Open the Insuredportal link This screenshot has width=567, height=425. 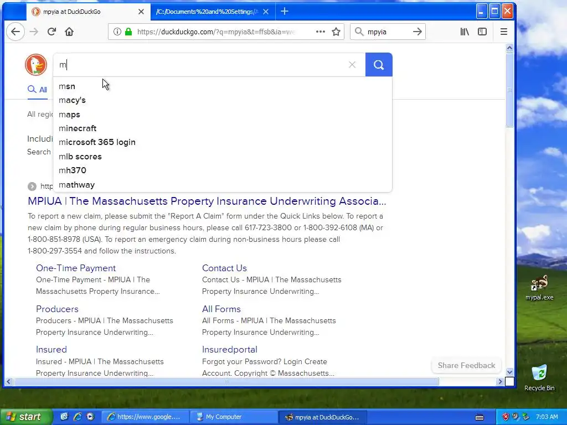pos(230,350)
